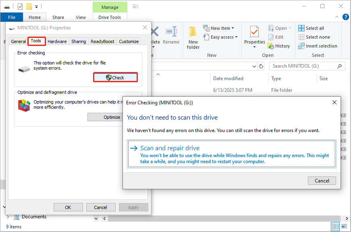Switch to Large icons view icon
This screenshot has height=232, width=351.
(344, 227)
